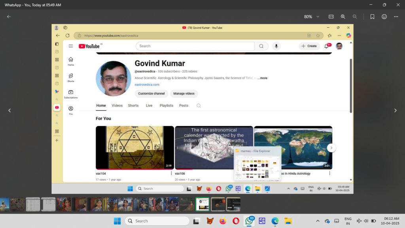Open the viewer's three-dot more menu
This screenshot has width=405, height=228.
coord(396,17)
